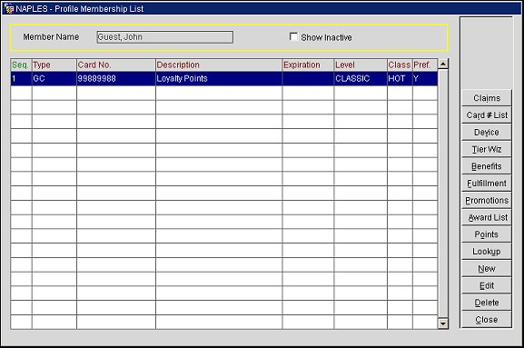
Task: Show Promotions for this membership
Action: click(x=487, y=200)
